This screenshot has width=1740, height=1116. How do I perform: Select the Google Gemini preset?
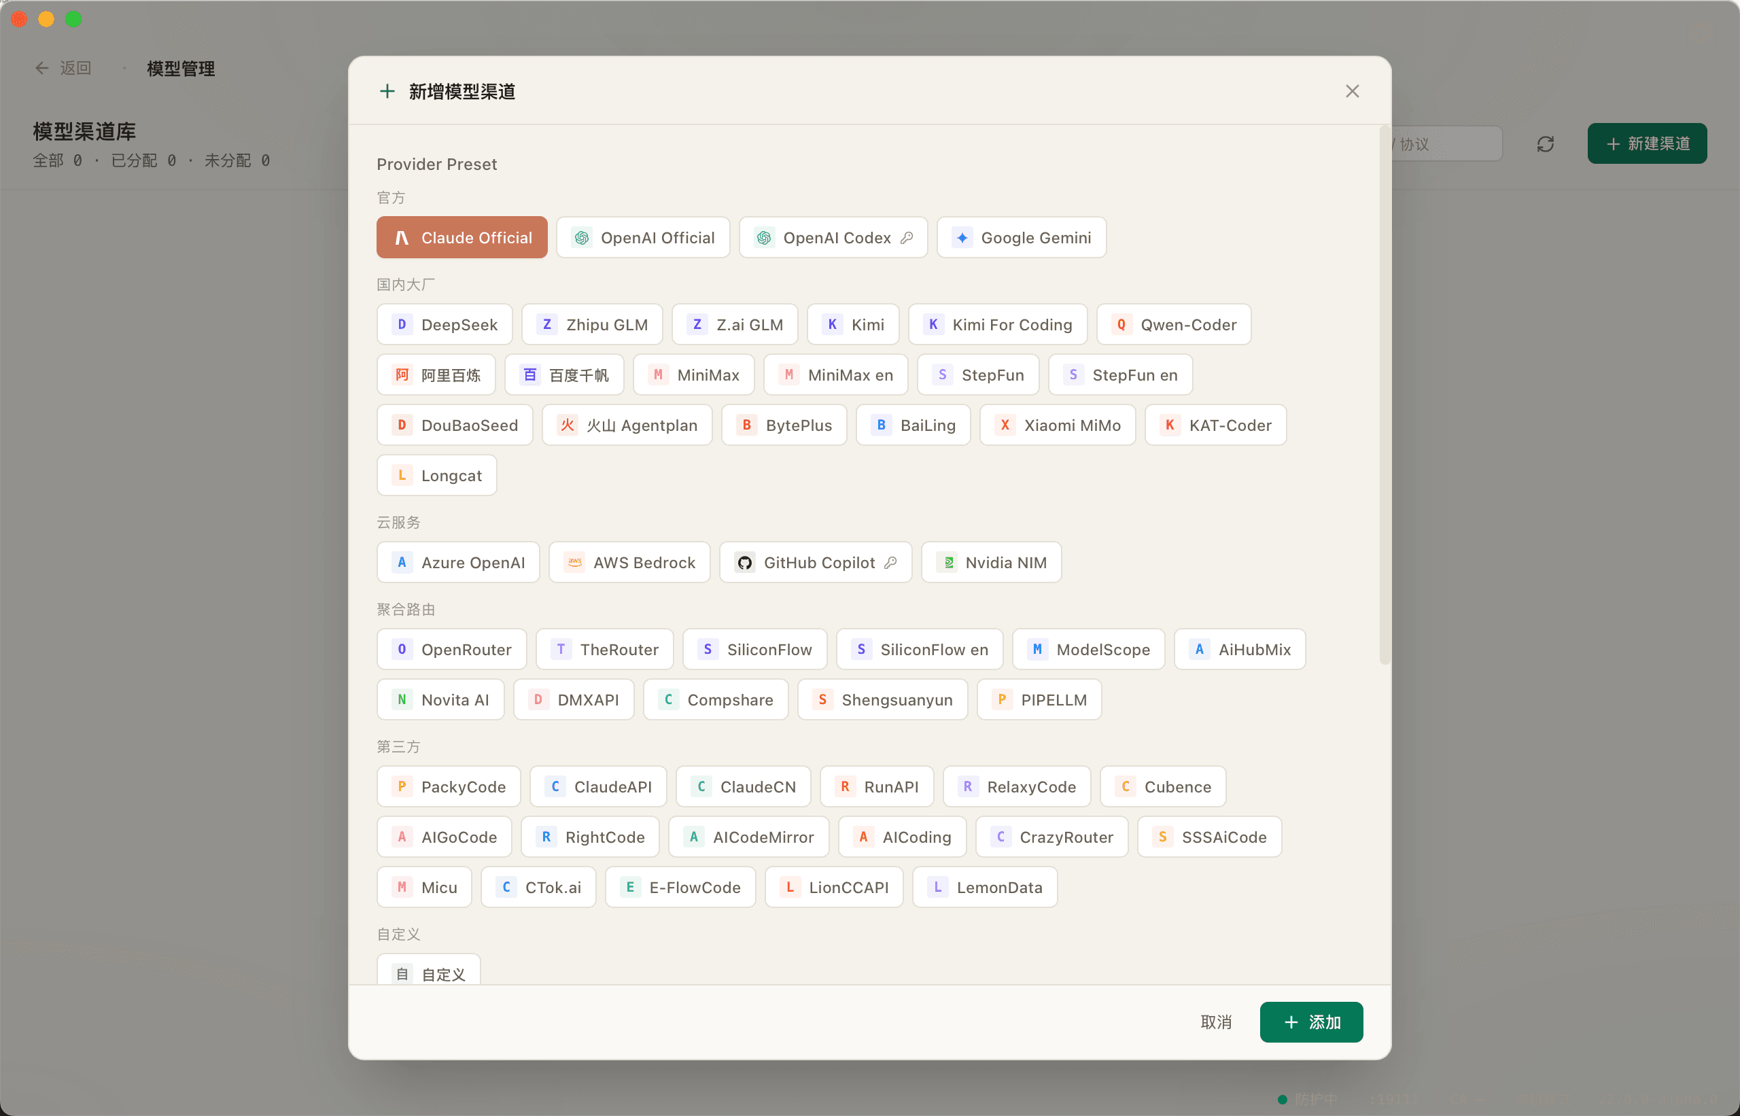click(1021, 238)
